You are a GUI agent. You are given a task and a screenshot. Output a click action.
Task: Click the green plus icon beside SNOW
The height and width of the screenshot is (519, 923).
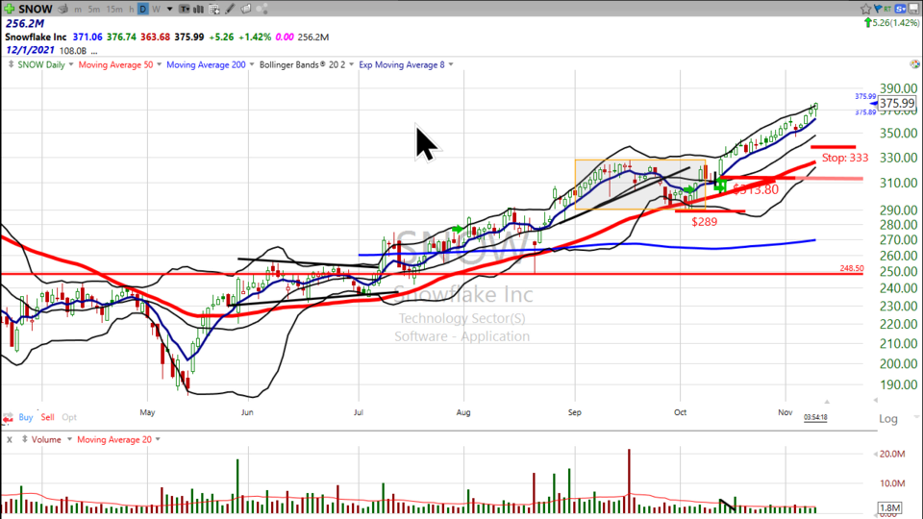pyautogui.click(x=9, y=9)
